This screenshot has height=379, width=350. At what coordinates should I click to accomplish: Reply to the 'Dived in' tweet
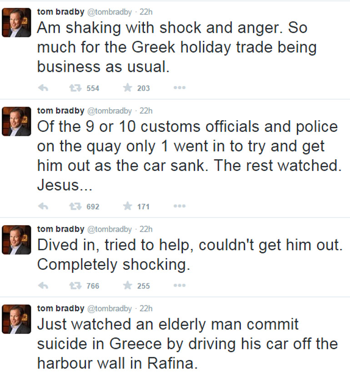43,286
